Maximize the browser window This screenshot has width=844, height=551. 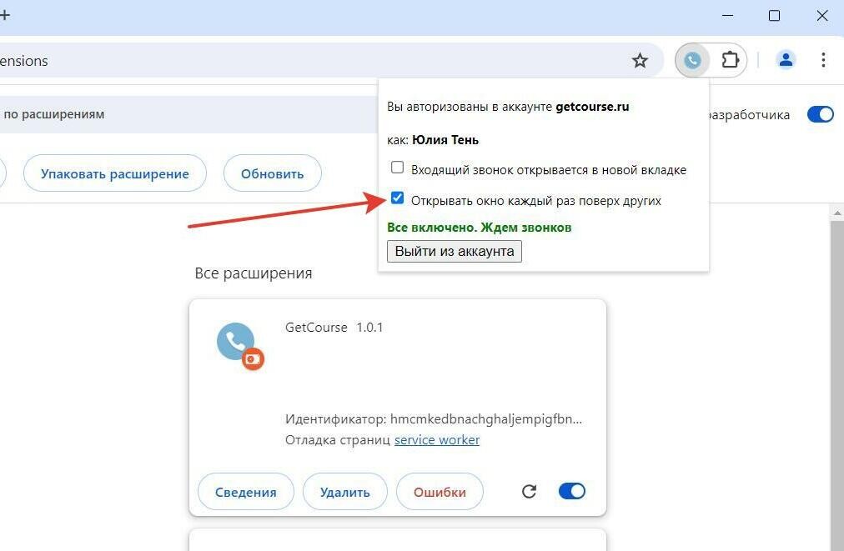[774, 16]
